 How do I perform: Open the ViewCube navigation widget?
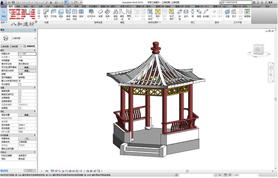pyautogui.click(x=259, y=50)
